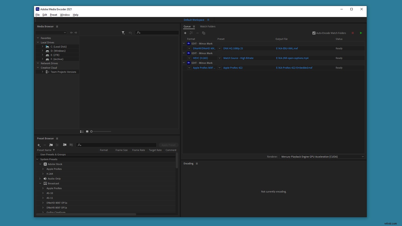The width and height of the screenshot is (402, 226).
Task: Add a new source with the plus icon
Action: 185,33
